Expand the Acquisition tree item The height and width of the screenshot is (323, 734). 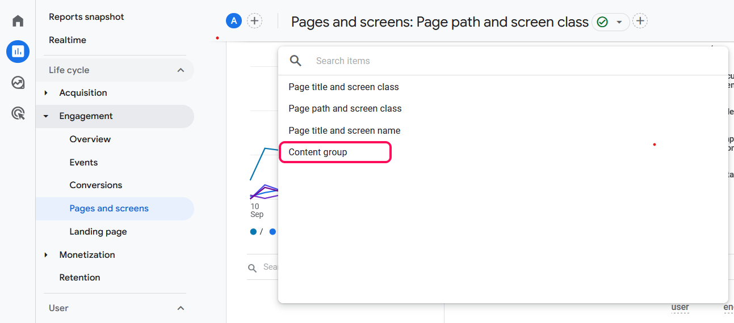pos(46,93)
